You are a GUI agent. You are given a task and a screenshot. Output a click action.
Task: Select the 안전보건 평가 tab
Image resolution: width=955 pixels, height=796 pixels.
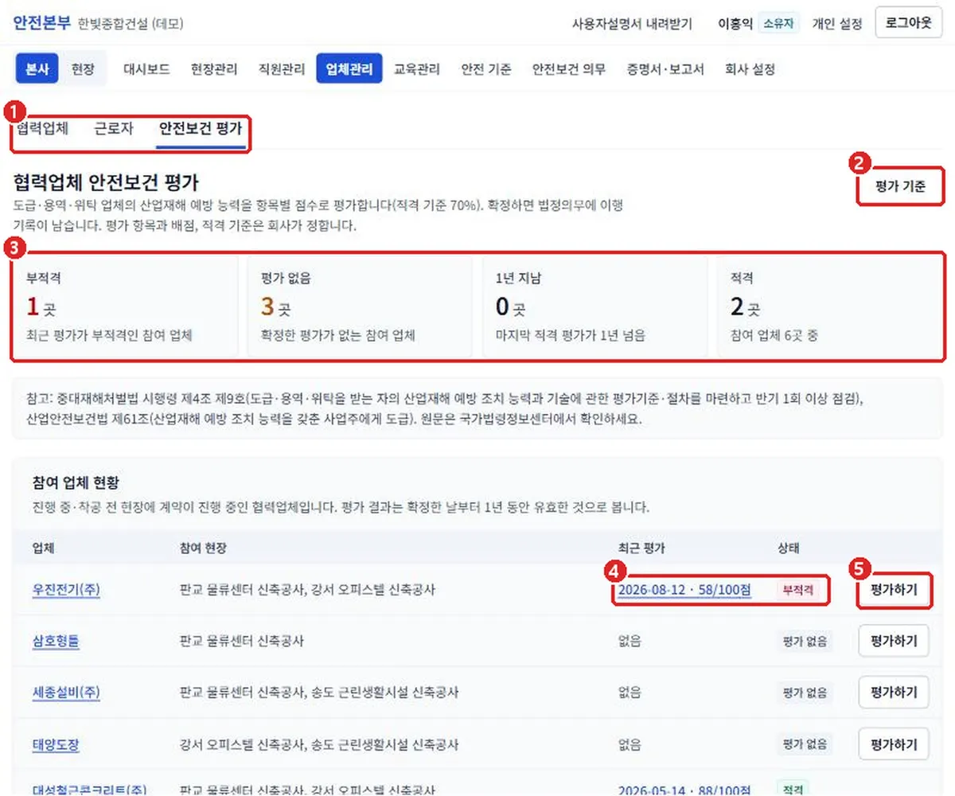(201, 128)
